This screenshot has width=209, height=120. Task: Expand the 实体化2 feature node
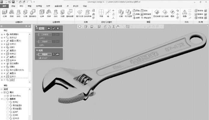pos(2,38)
